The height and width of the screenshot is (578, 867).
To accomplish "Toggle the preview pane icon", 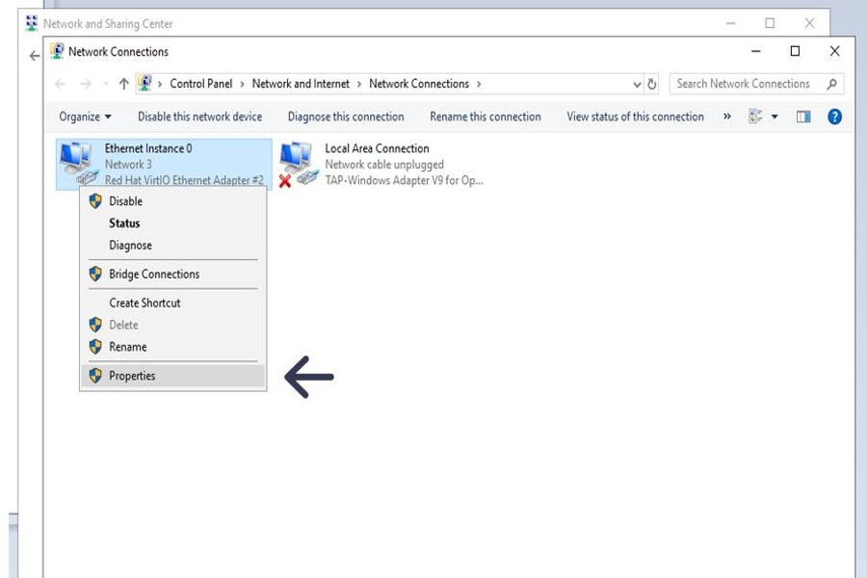I will coord(803,117).
